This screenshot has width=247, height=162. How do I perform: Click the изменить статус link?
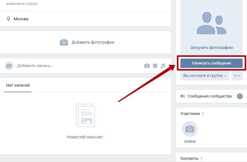click(22, 4)
